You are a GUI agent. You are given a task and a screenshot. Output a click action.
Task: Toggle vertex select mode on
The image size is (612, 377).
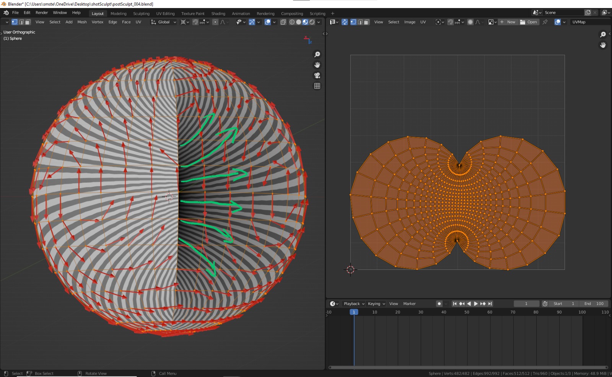point(15,22)
